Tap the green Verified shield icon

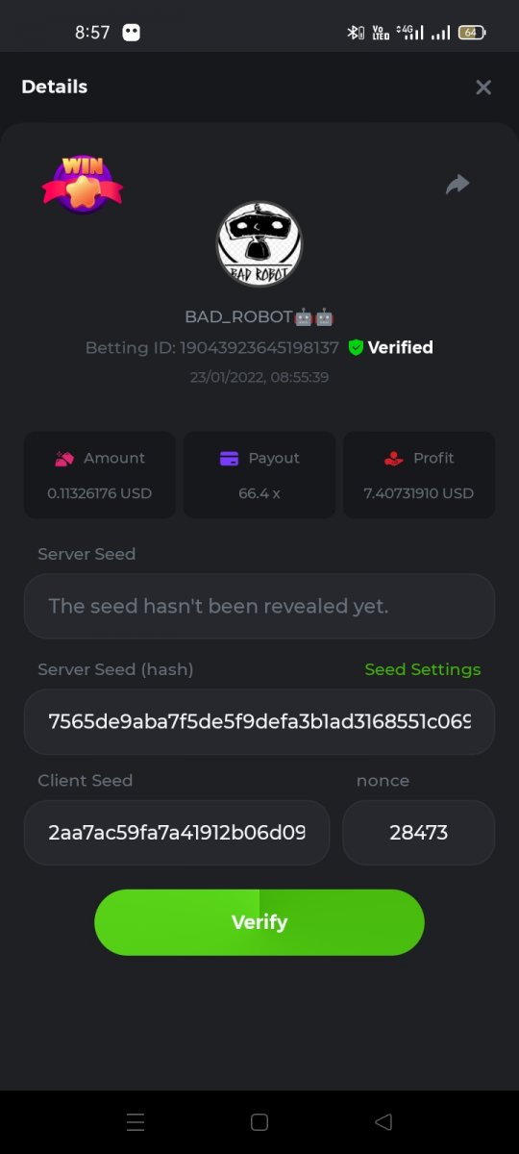point(356,348)
